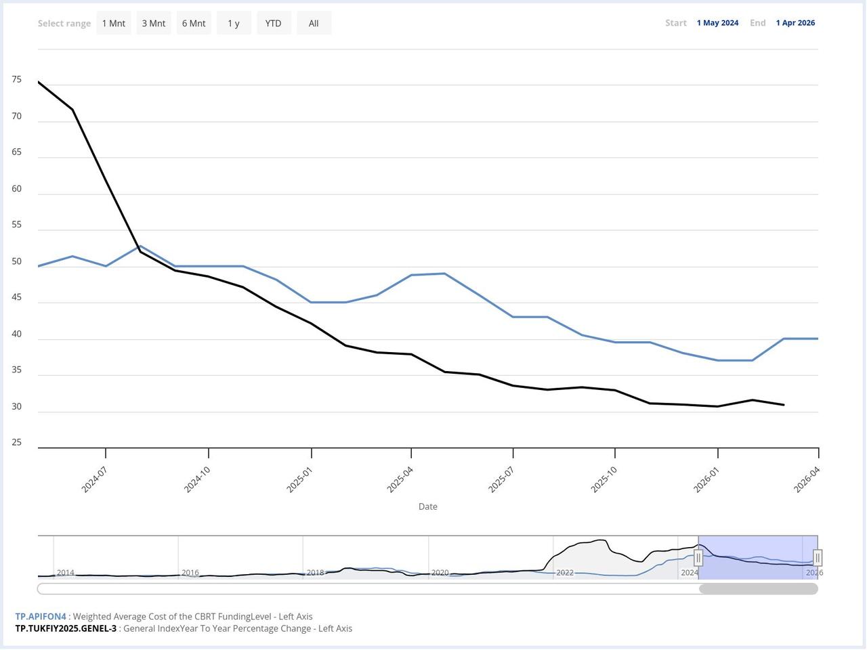
Task: Click the 2022 label on overview timeline
Action: tap(565, 573)
